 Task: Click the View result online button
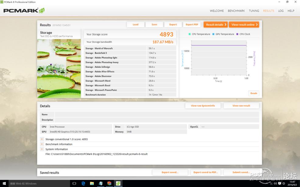point(243,24)
